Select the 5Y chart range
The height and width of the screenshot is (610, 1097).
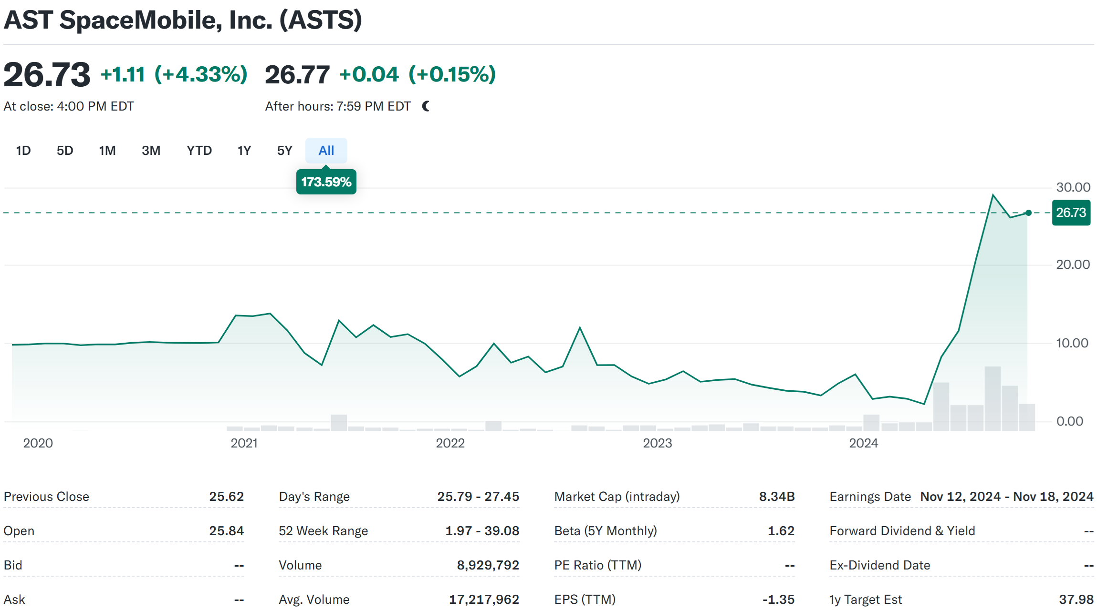tap(284, 151)
